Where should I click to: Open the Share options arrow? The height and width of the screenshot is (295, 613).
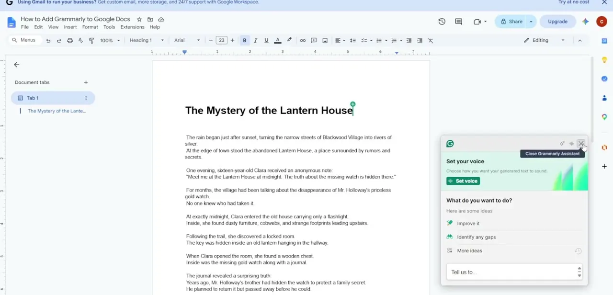531,22
